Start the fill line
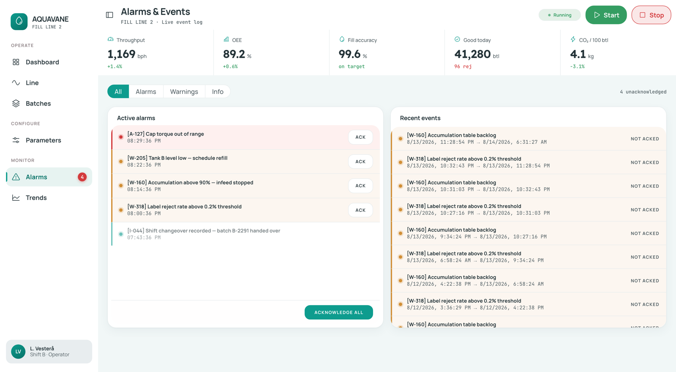676x372 pixels. pos(606,15)
